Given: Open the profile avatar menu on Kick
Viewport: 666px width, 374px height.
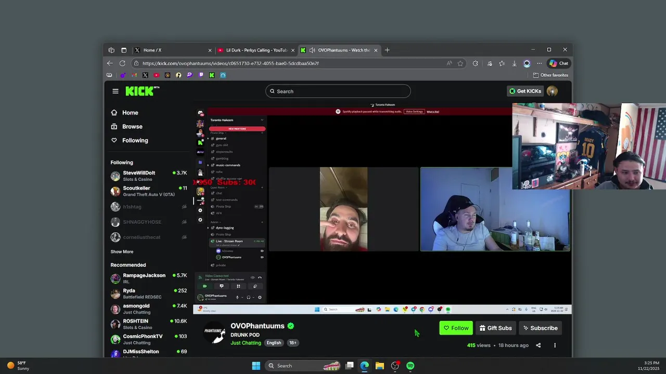Looking at the screenshot, I should (552, 91).
